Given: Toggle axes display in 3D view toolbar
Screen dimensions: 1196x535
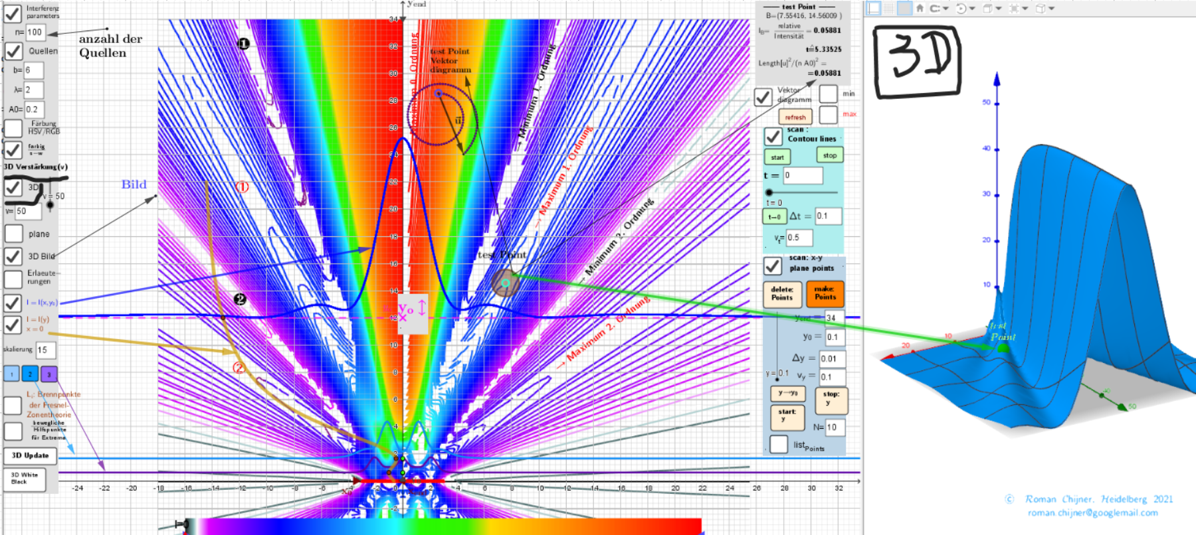Looking at the screenshot, I should (874, 8).
